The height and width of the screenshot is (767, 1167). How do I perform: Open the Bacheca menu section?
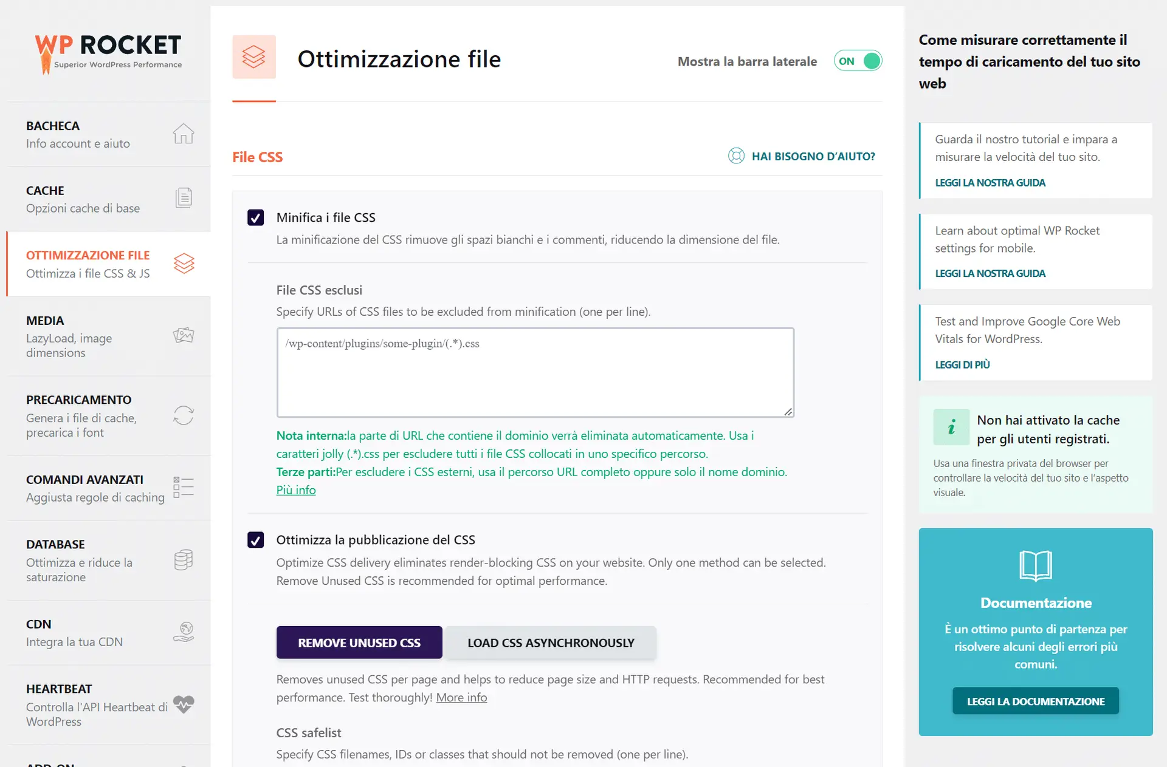pyautogui.click(x=109, y=134)
